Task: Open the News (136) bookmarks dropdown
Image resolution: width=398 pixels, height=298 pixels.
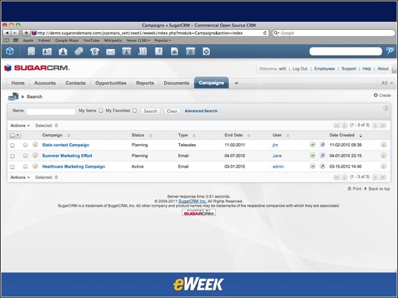Action: click(x=138, y=40)
